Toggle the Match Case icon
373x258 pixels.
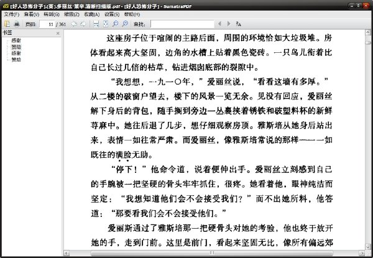click(238, 24)
